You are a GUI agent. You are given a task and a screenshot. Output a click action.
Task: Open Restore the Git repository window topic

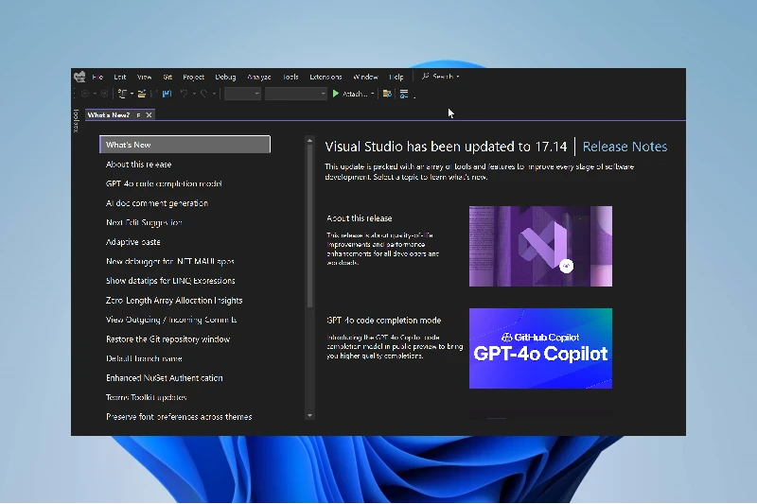pyautogui.click(x=168, y=339)
